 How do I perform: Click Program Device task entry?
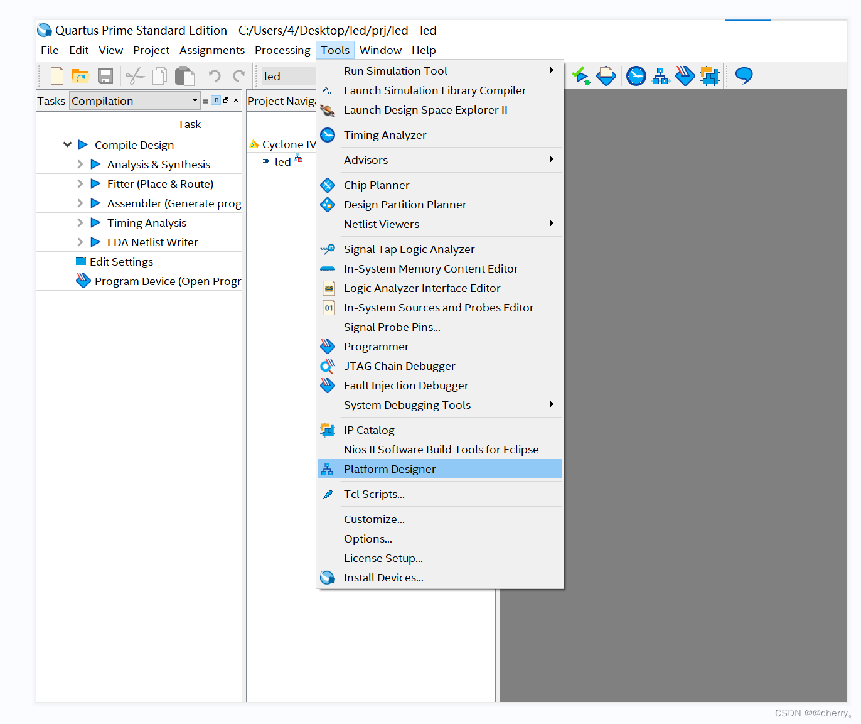168,281
